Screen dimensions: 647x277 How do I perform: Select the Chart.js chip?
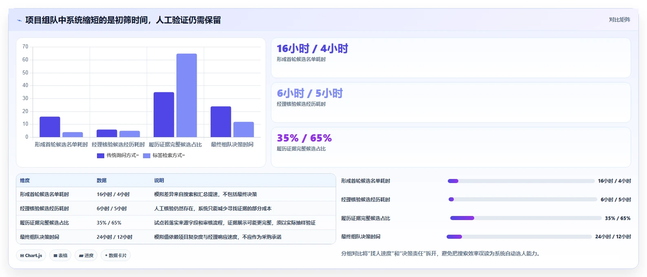[x=31, y=255]
